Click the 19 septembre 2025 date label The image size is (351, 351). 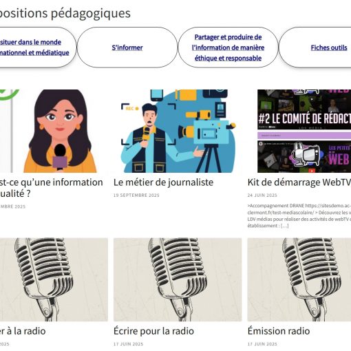pos(136,195)
